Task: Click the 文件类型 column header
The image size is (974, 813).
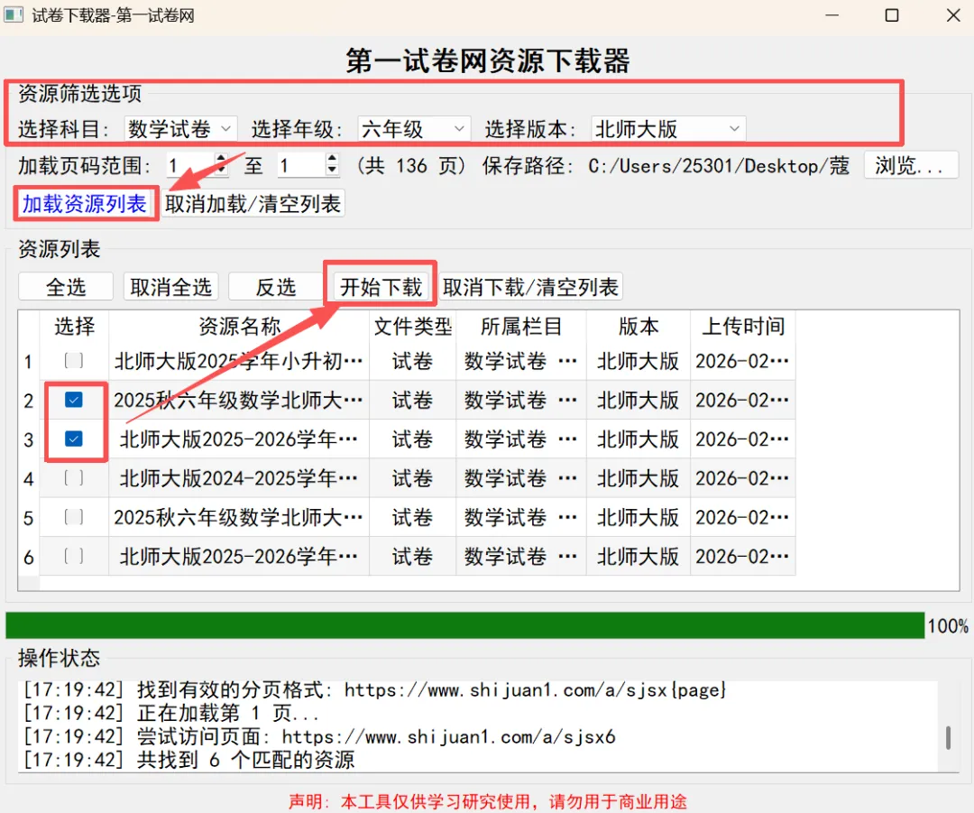Action: point(412,327)
